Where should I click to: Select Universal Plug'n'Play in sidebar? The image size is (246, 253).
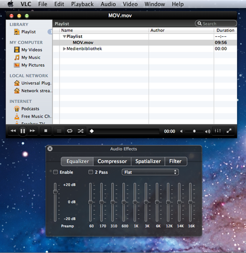point(33,83)
